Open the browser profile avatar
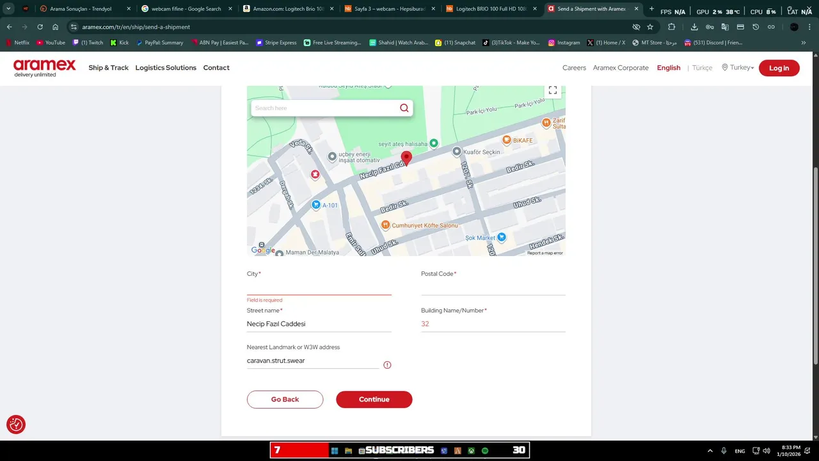819x461 pixels. click(794, 27)
